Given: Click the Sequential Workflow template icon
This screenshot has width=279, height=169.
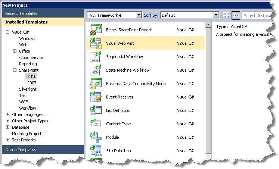Looking at the screenshot, I should (96, 57).
